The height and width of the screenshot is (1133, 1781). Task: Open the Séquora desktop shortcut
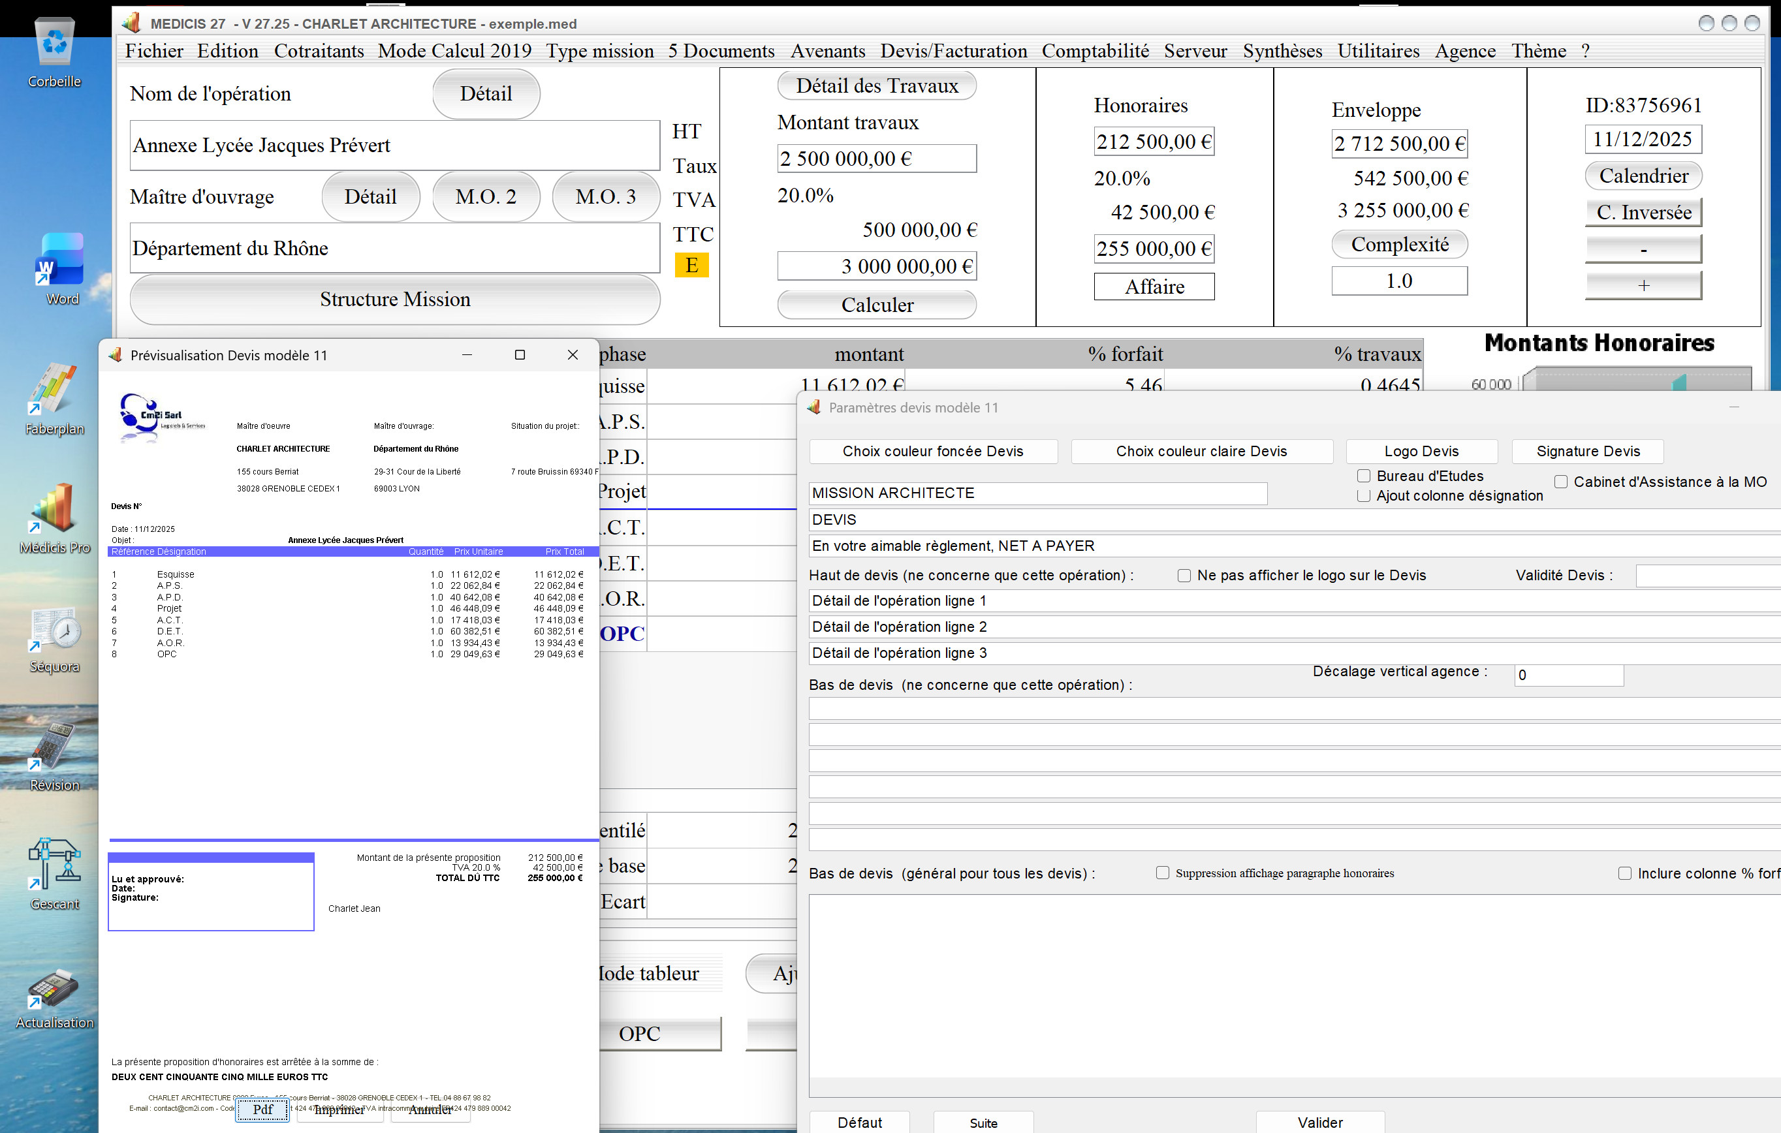[55, 638]
